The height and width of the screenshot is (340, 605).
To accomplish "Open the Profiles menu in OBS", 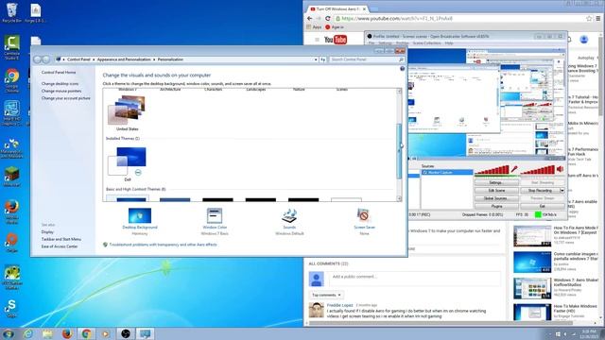I will [402, 43].
